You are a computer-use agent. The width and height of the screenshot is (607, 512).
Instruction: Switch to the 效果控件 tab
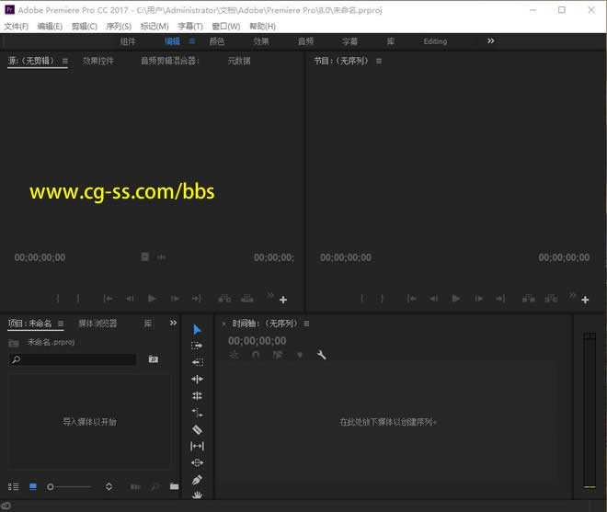(x=98, y=61)
